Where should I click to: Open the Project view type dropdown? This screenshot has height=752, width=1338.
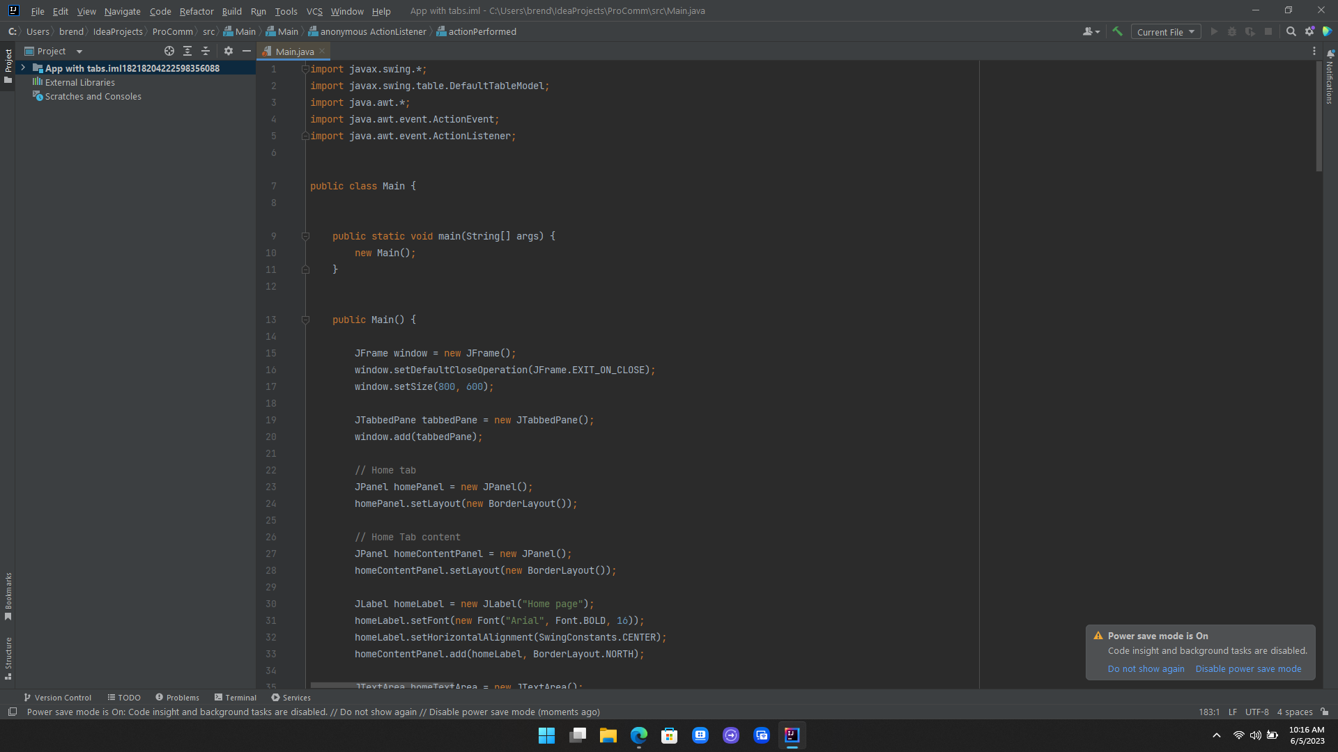point(79,52)
